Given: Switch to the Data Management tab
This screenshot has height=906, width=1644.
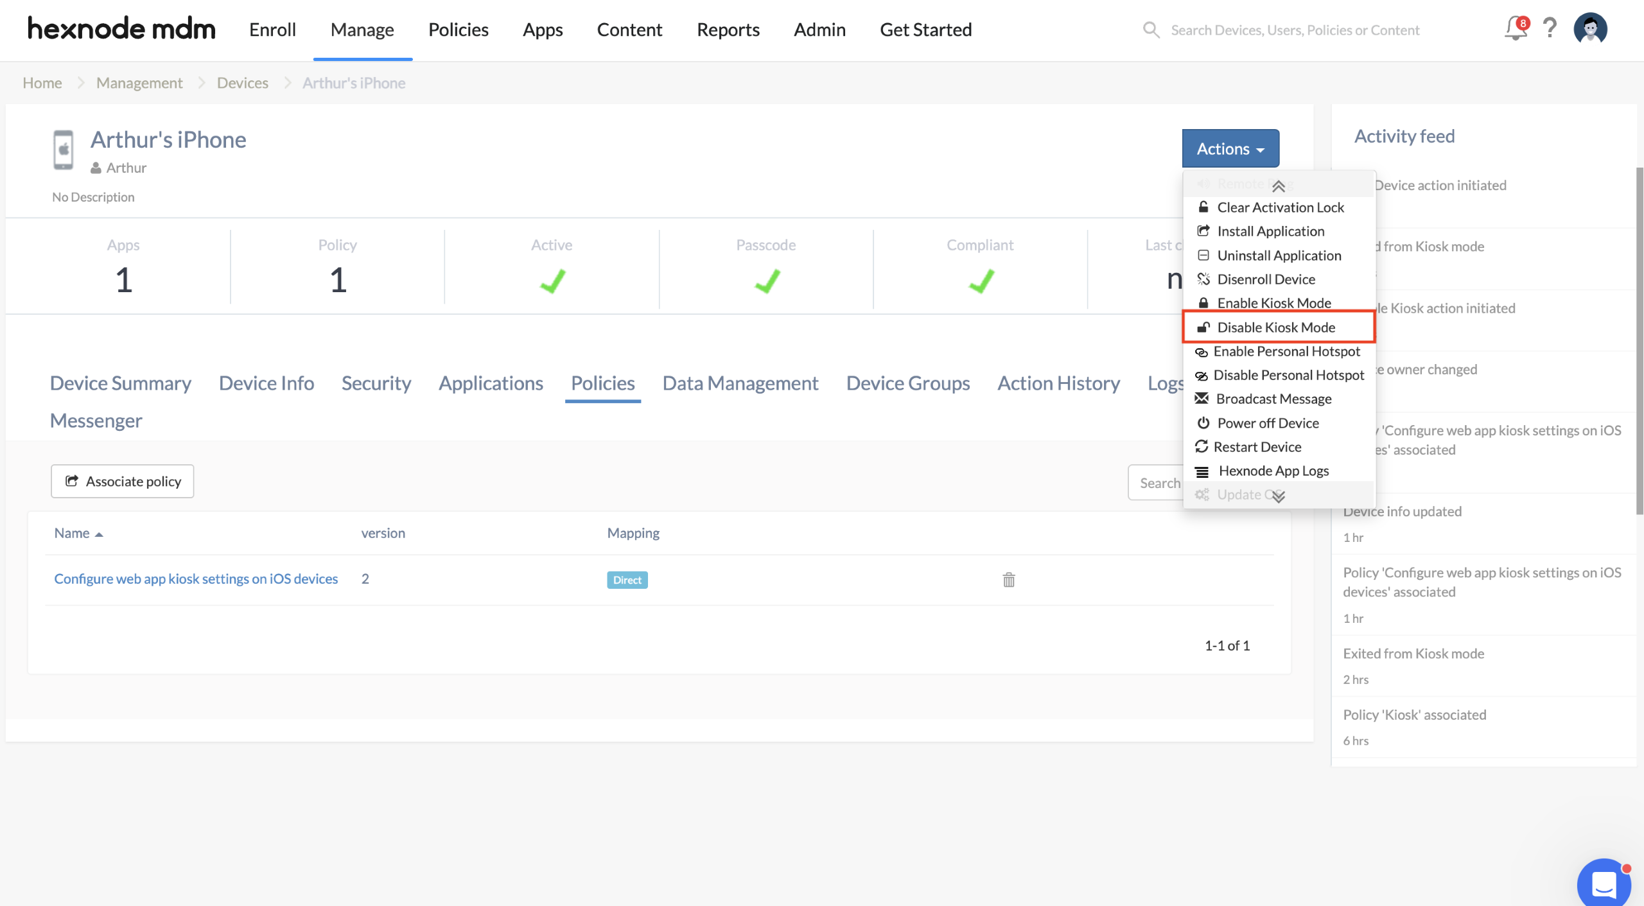Looking at the screenshot, I should click(740, 383).
